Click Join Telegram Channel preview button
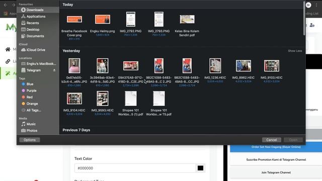This screenshot has height=181, width=322. (276, 172)
